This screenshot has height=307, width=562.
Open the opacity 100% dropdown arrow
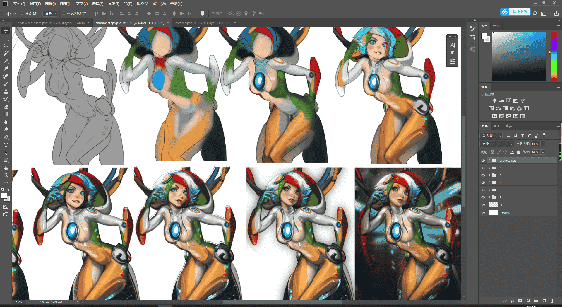[x=543, y=144]
